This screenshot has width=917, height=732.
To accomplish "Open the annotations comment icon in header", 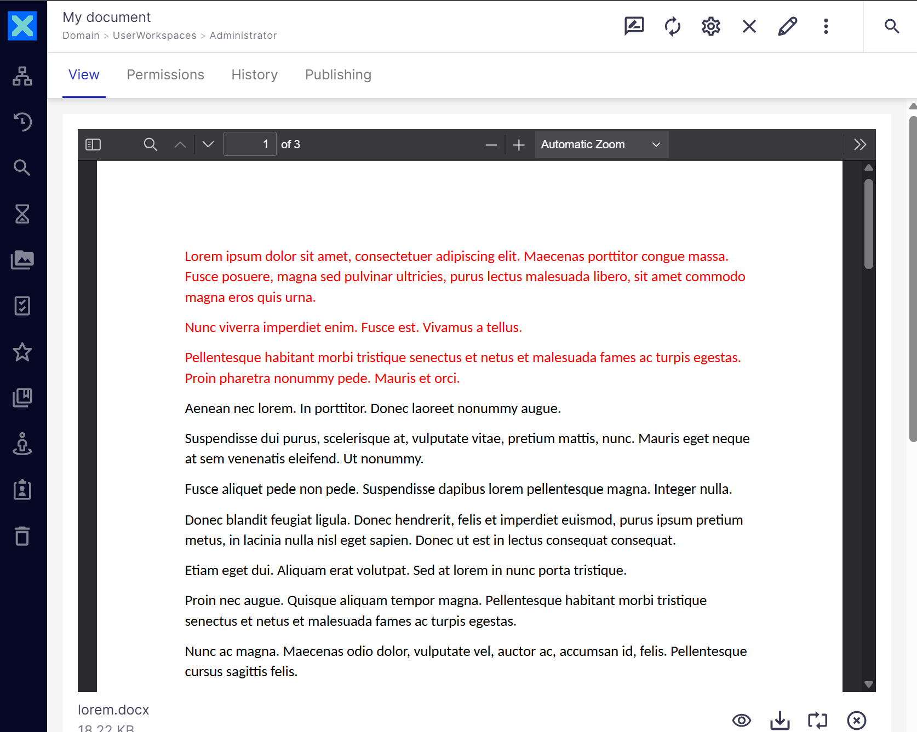I will click(x=634, y=26).
